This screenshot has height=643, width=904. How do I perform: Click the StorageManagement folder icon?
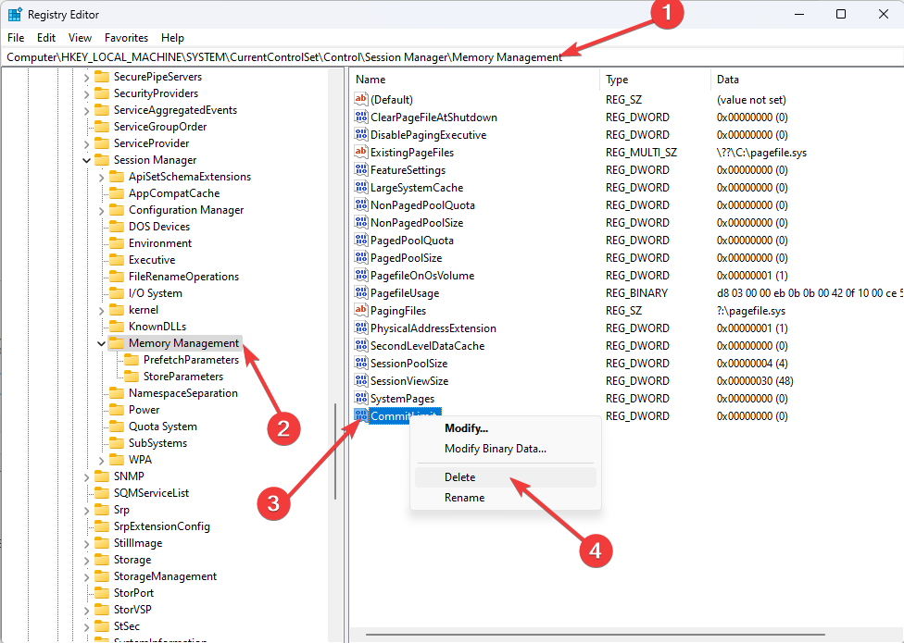click(x=102, y=576)
